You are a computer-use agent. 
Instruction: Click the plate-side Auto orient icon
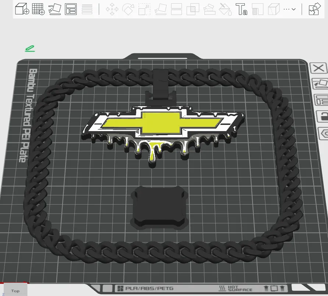coord(320,83)
